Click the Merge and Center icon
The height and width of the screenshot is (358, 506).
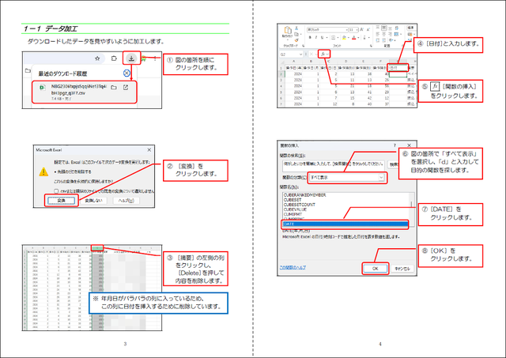(396, 34)
